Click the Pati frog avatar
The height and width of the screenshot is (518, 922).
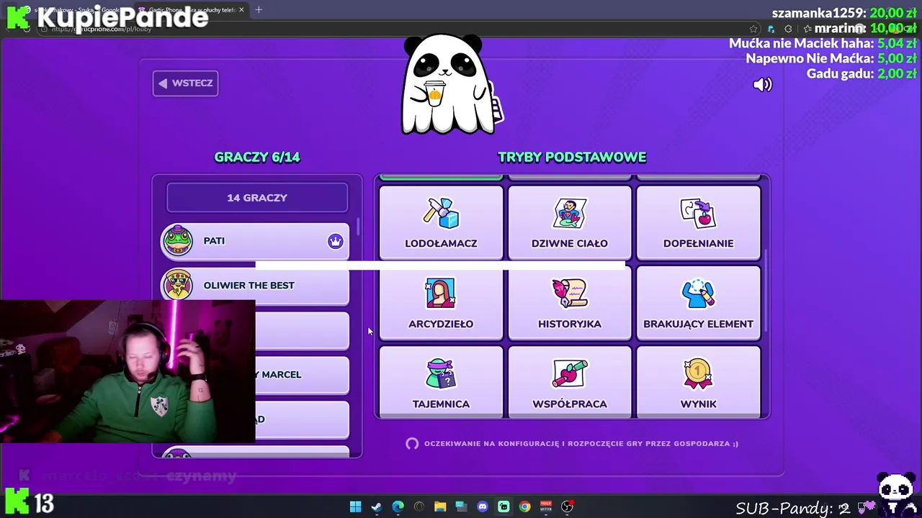point(177,241)
